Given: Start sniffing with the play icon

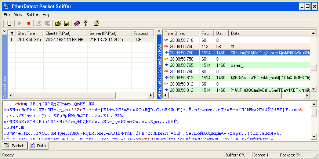Looking at the screenshot, I should click(x=20, y=24).
